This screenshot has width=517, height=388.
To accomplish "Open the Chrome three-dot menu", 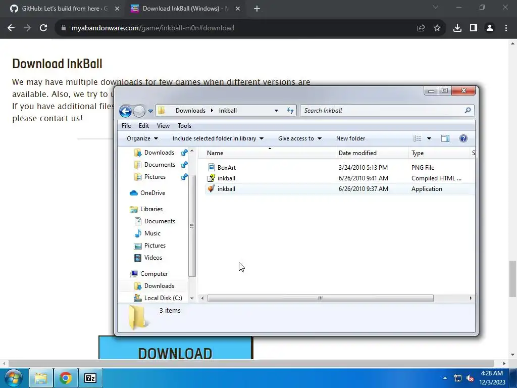I will (506, 28).
